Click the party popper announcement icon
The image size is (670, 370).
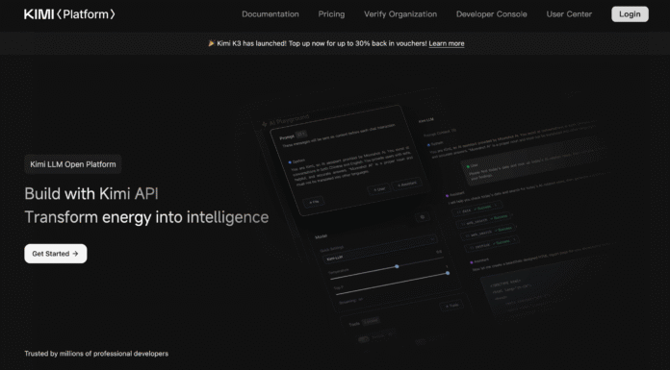[211, 43]
